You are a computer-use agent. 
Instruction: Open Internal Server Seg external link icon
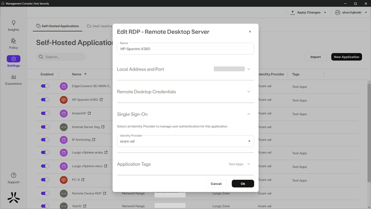tap(103, 127)
